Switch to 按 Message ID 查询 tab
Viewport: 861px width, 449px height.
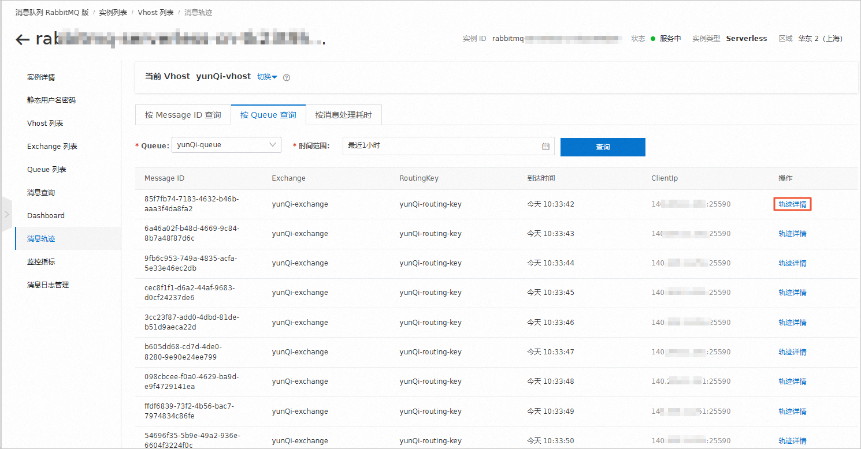pyautogui.click(x=183, y=115)
